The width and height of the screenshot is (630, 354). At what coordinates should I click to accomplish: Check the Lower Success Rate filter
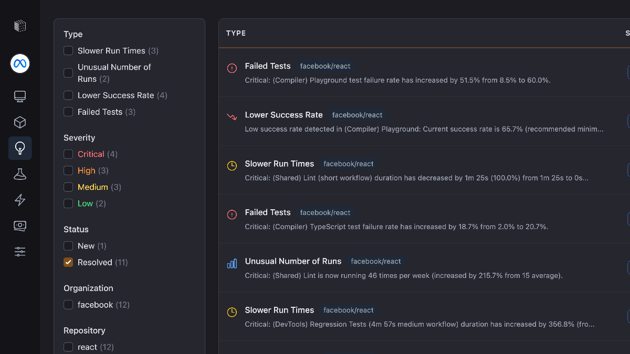tap(68, 95)
